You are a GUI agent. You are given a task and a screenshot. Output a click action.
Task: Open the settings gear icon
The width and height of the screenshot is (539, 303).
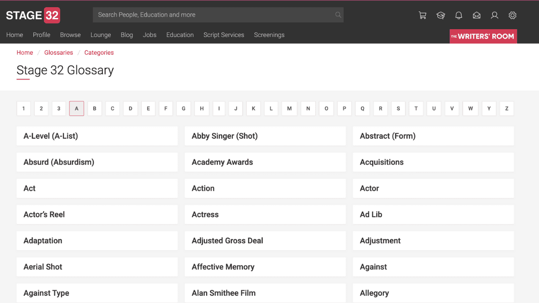point(512,15)
